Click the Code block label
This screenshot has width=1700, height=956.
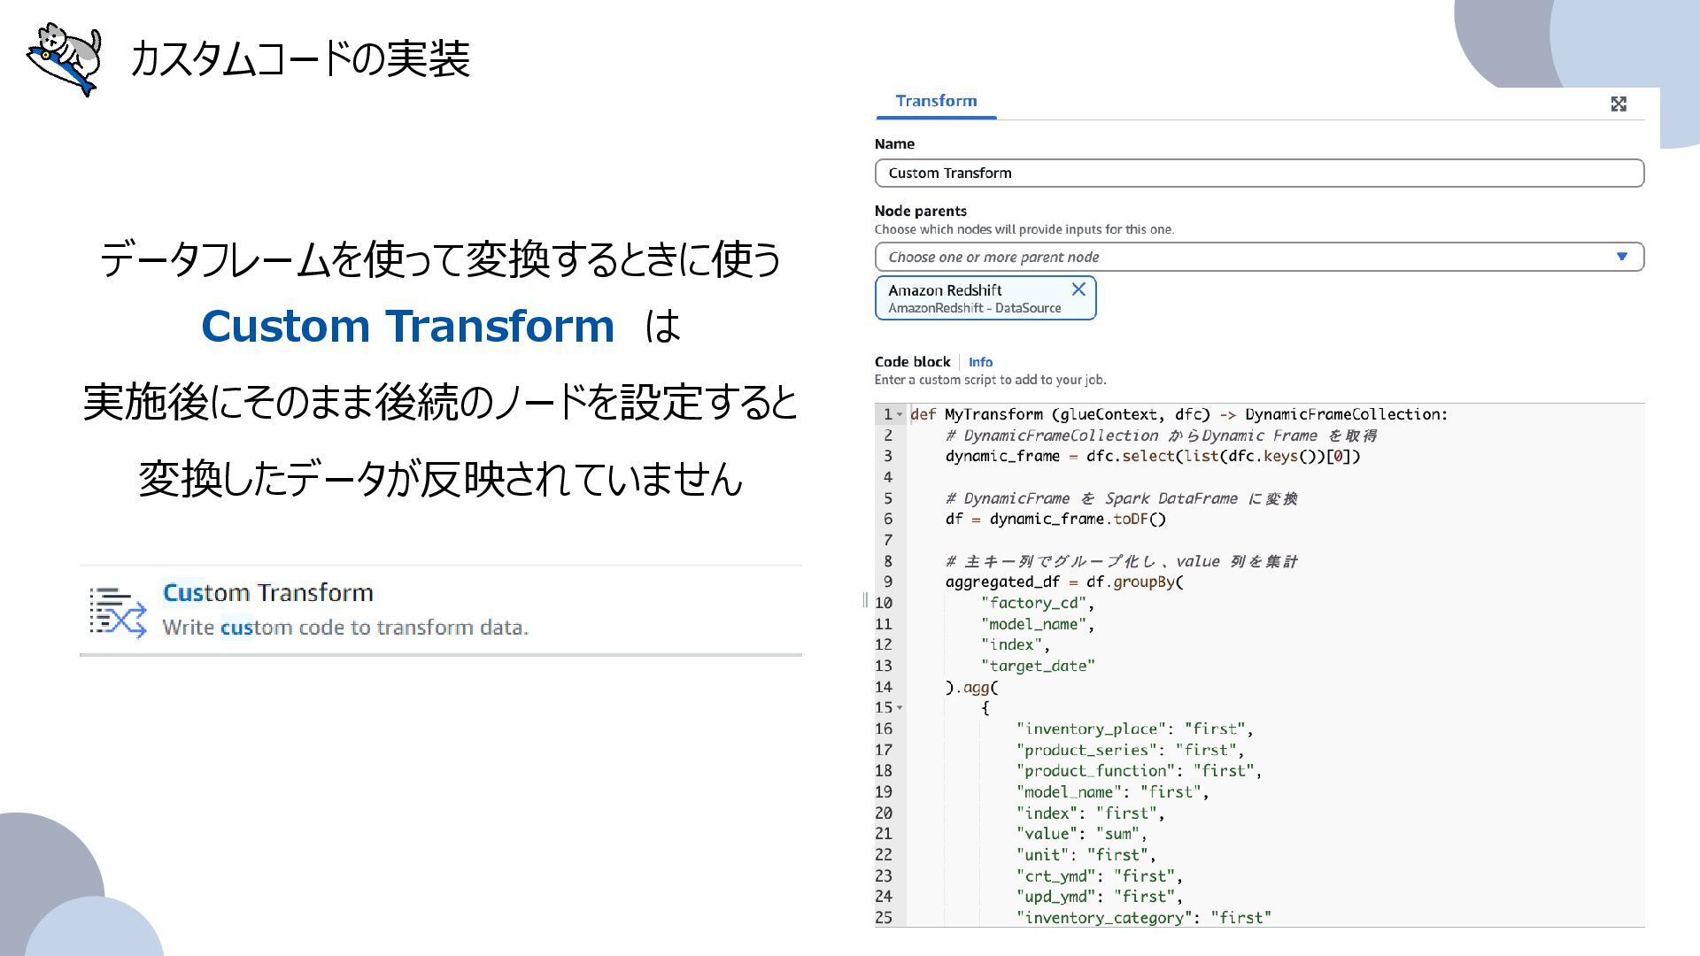click(912, 362)
